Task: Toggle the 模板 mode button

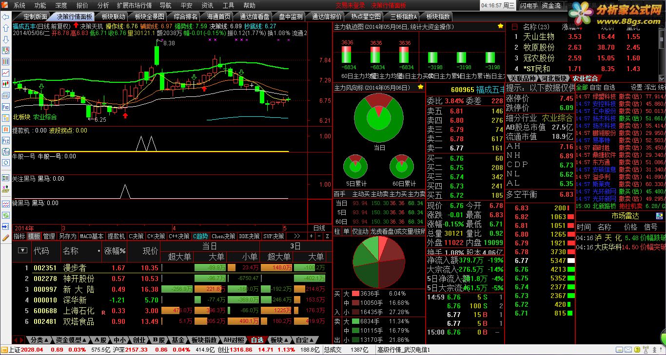Action: click(x=34, y=236)
